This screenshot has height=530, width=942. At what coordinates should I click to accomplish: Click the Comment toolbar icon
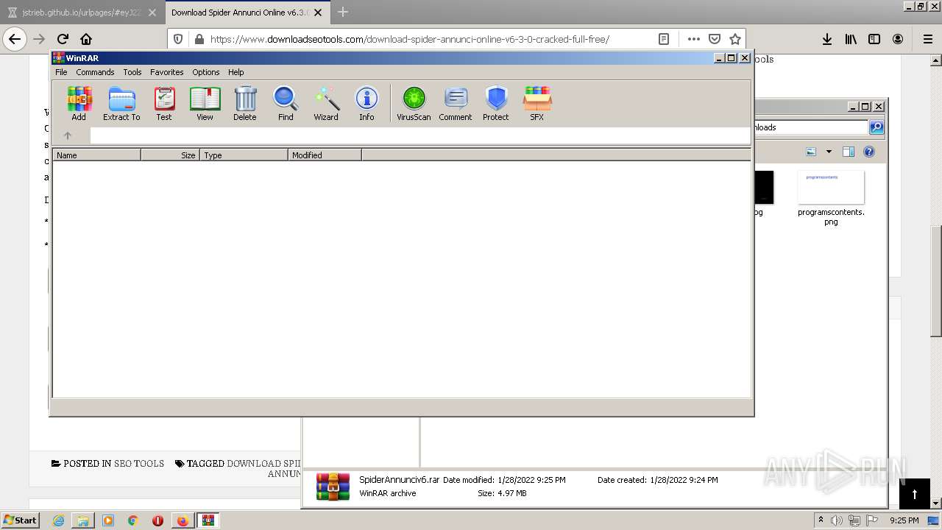coord(456,104)
